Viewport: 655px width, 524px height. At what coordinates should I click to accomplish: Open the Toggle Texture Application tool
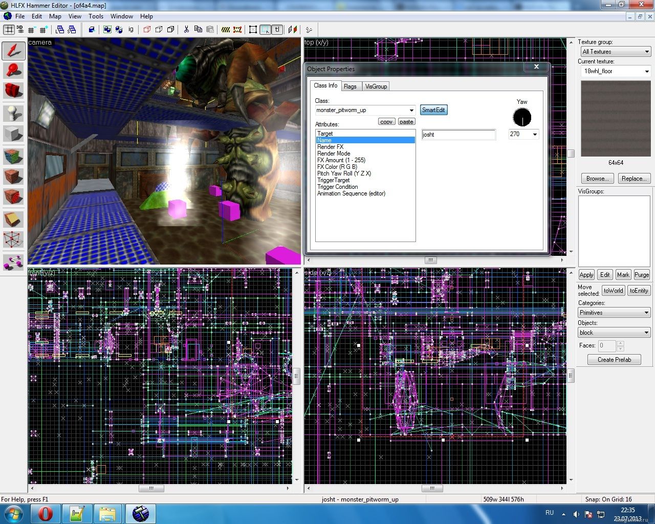[x=13, y=156]
